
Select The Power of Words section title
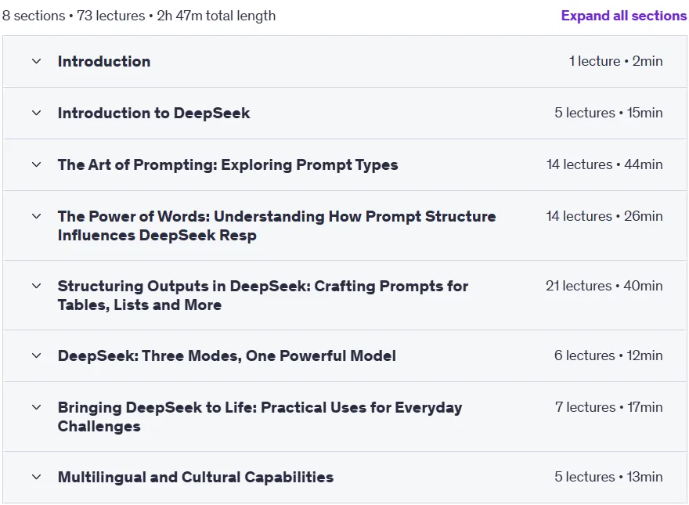tap(277, 225)
